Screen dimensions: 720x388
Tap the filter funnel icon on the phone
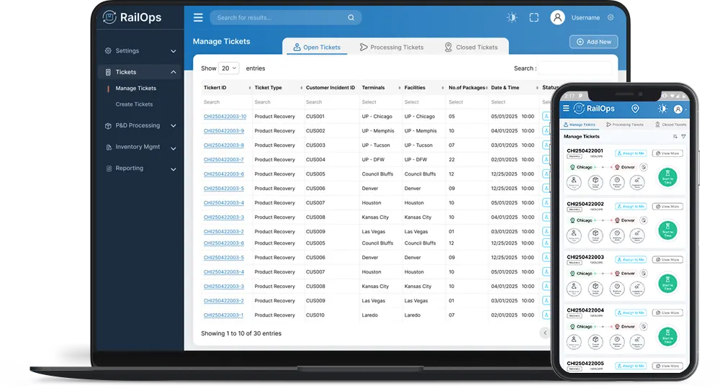point(683,136)
